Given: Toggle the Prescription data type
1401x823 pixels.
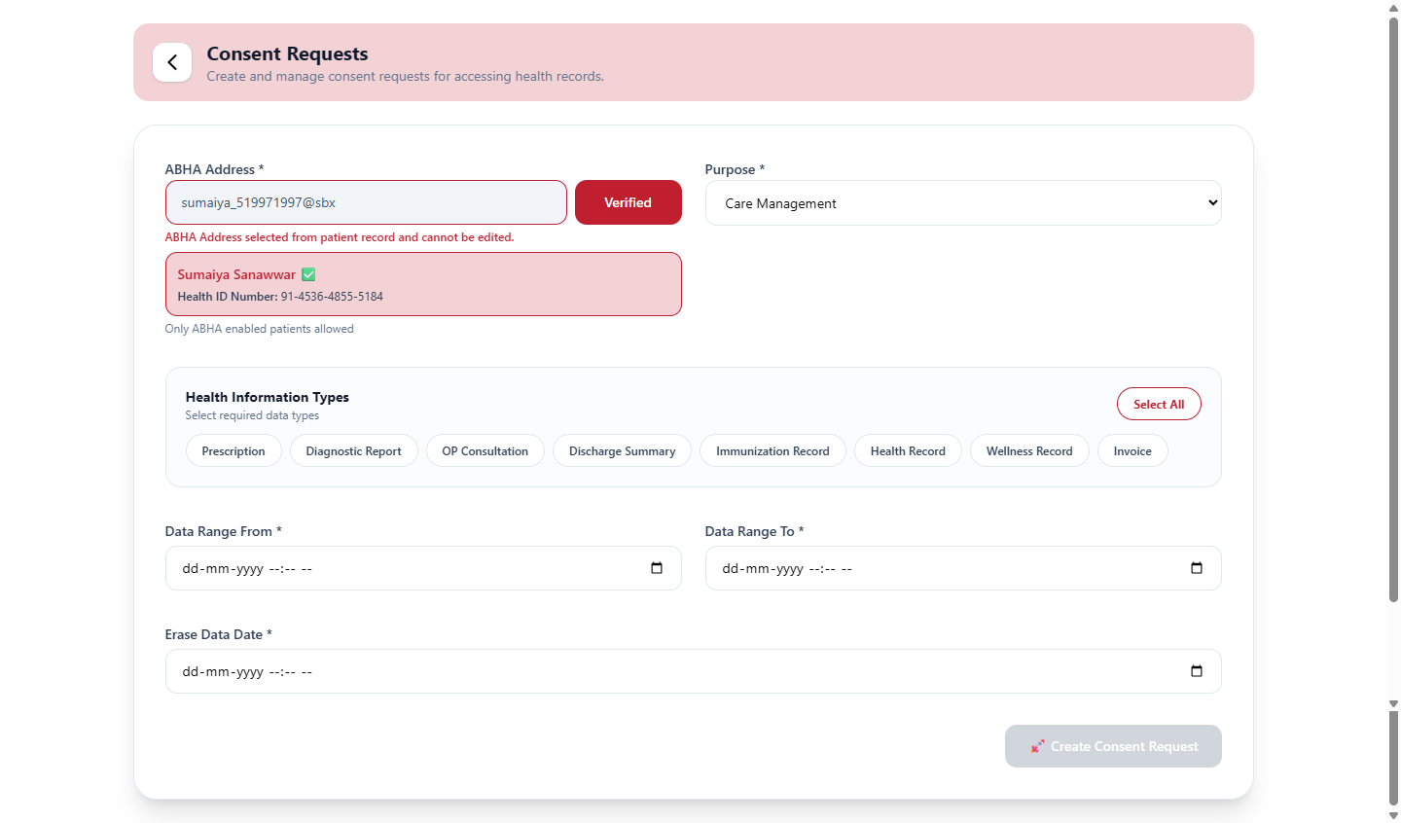Looking at the screenshot, I should (233, 451).
